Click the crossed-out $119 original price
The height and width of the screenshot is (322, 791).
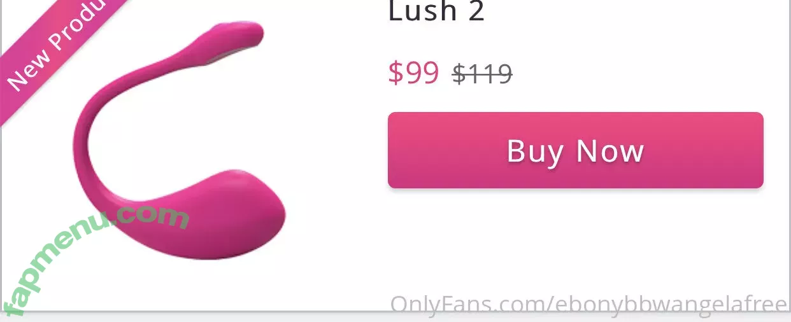point(482,74)
